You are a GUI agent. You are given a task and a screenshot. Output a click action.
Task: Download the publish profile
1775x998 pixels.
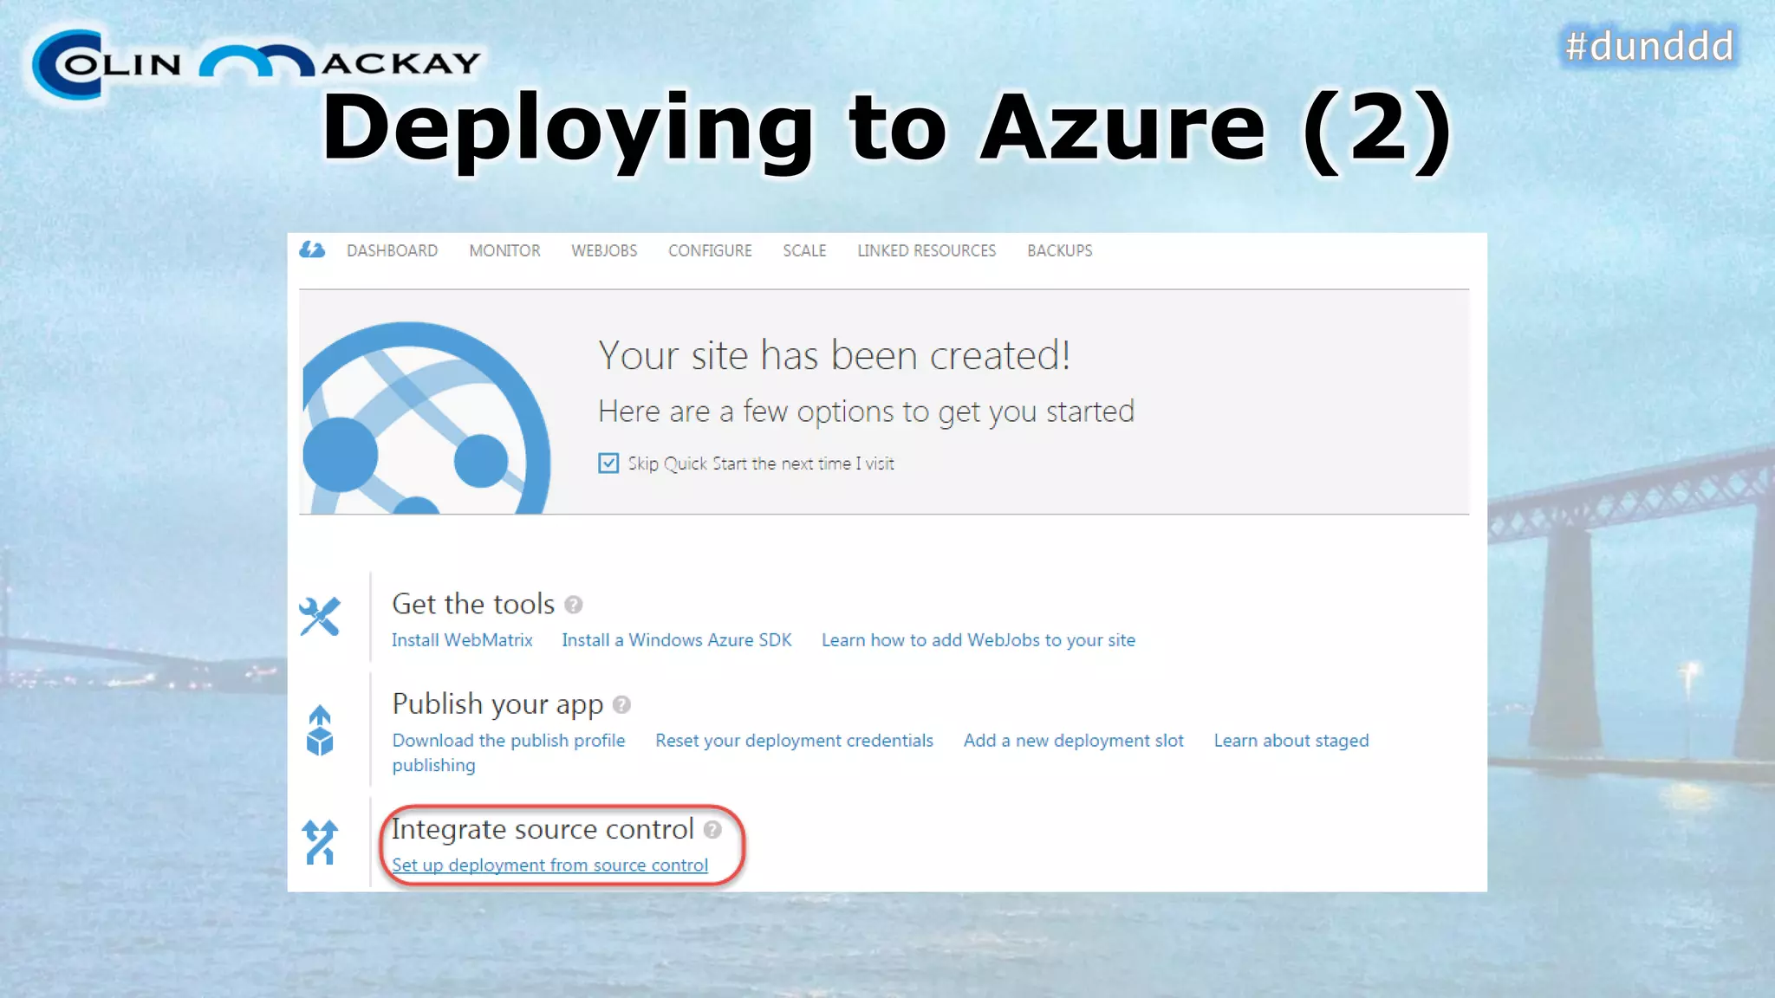(509, 741)
